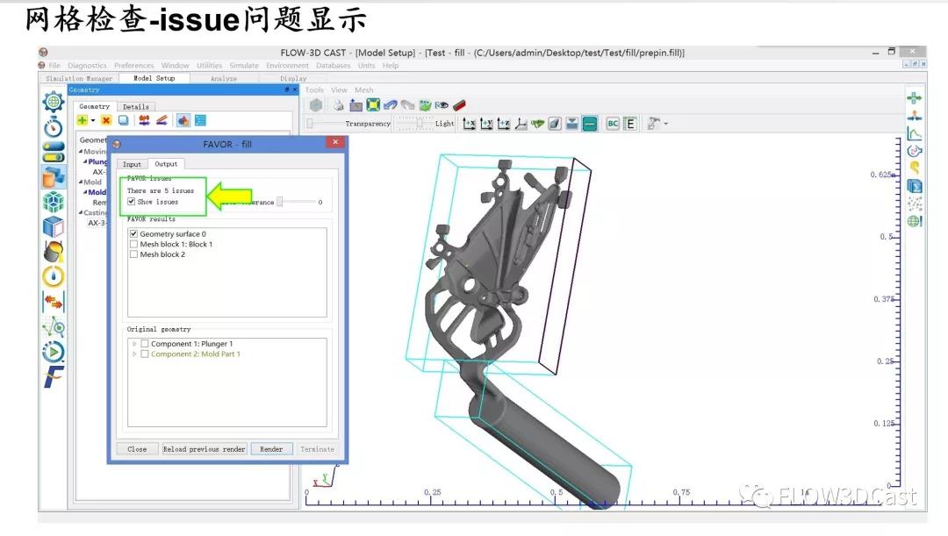The image size is (948, 536).
Task: Click the print icon in toolbar
Action: click(x=338, y=105)
